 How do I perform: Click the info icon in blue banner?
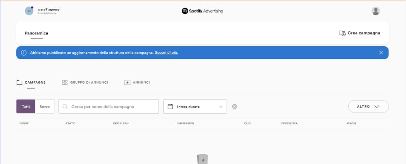(24, 53)
